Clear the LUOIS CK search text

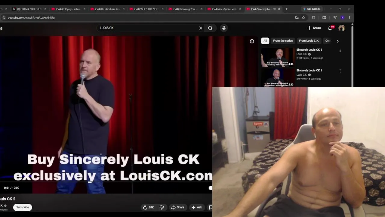(201, 28)
